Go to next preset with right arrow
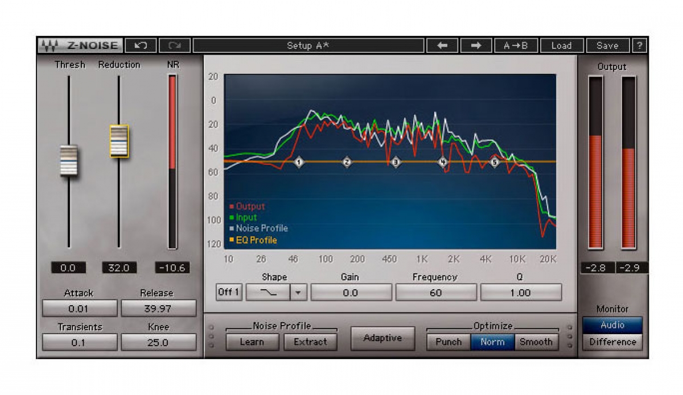Image resolution: width=683 pixels, height=395 pixels. [476, 45]
